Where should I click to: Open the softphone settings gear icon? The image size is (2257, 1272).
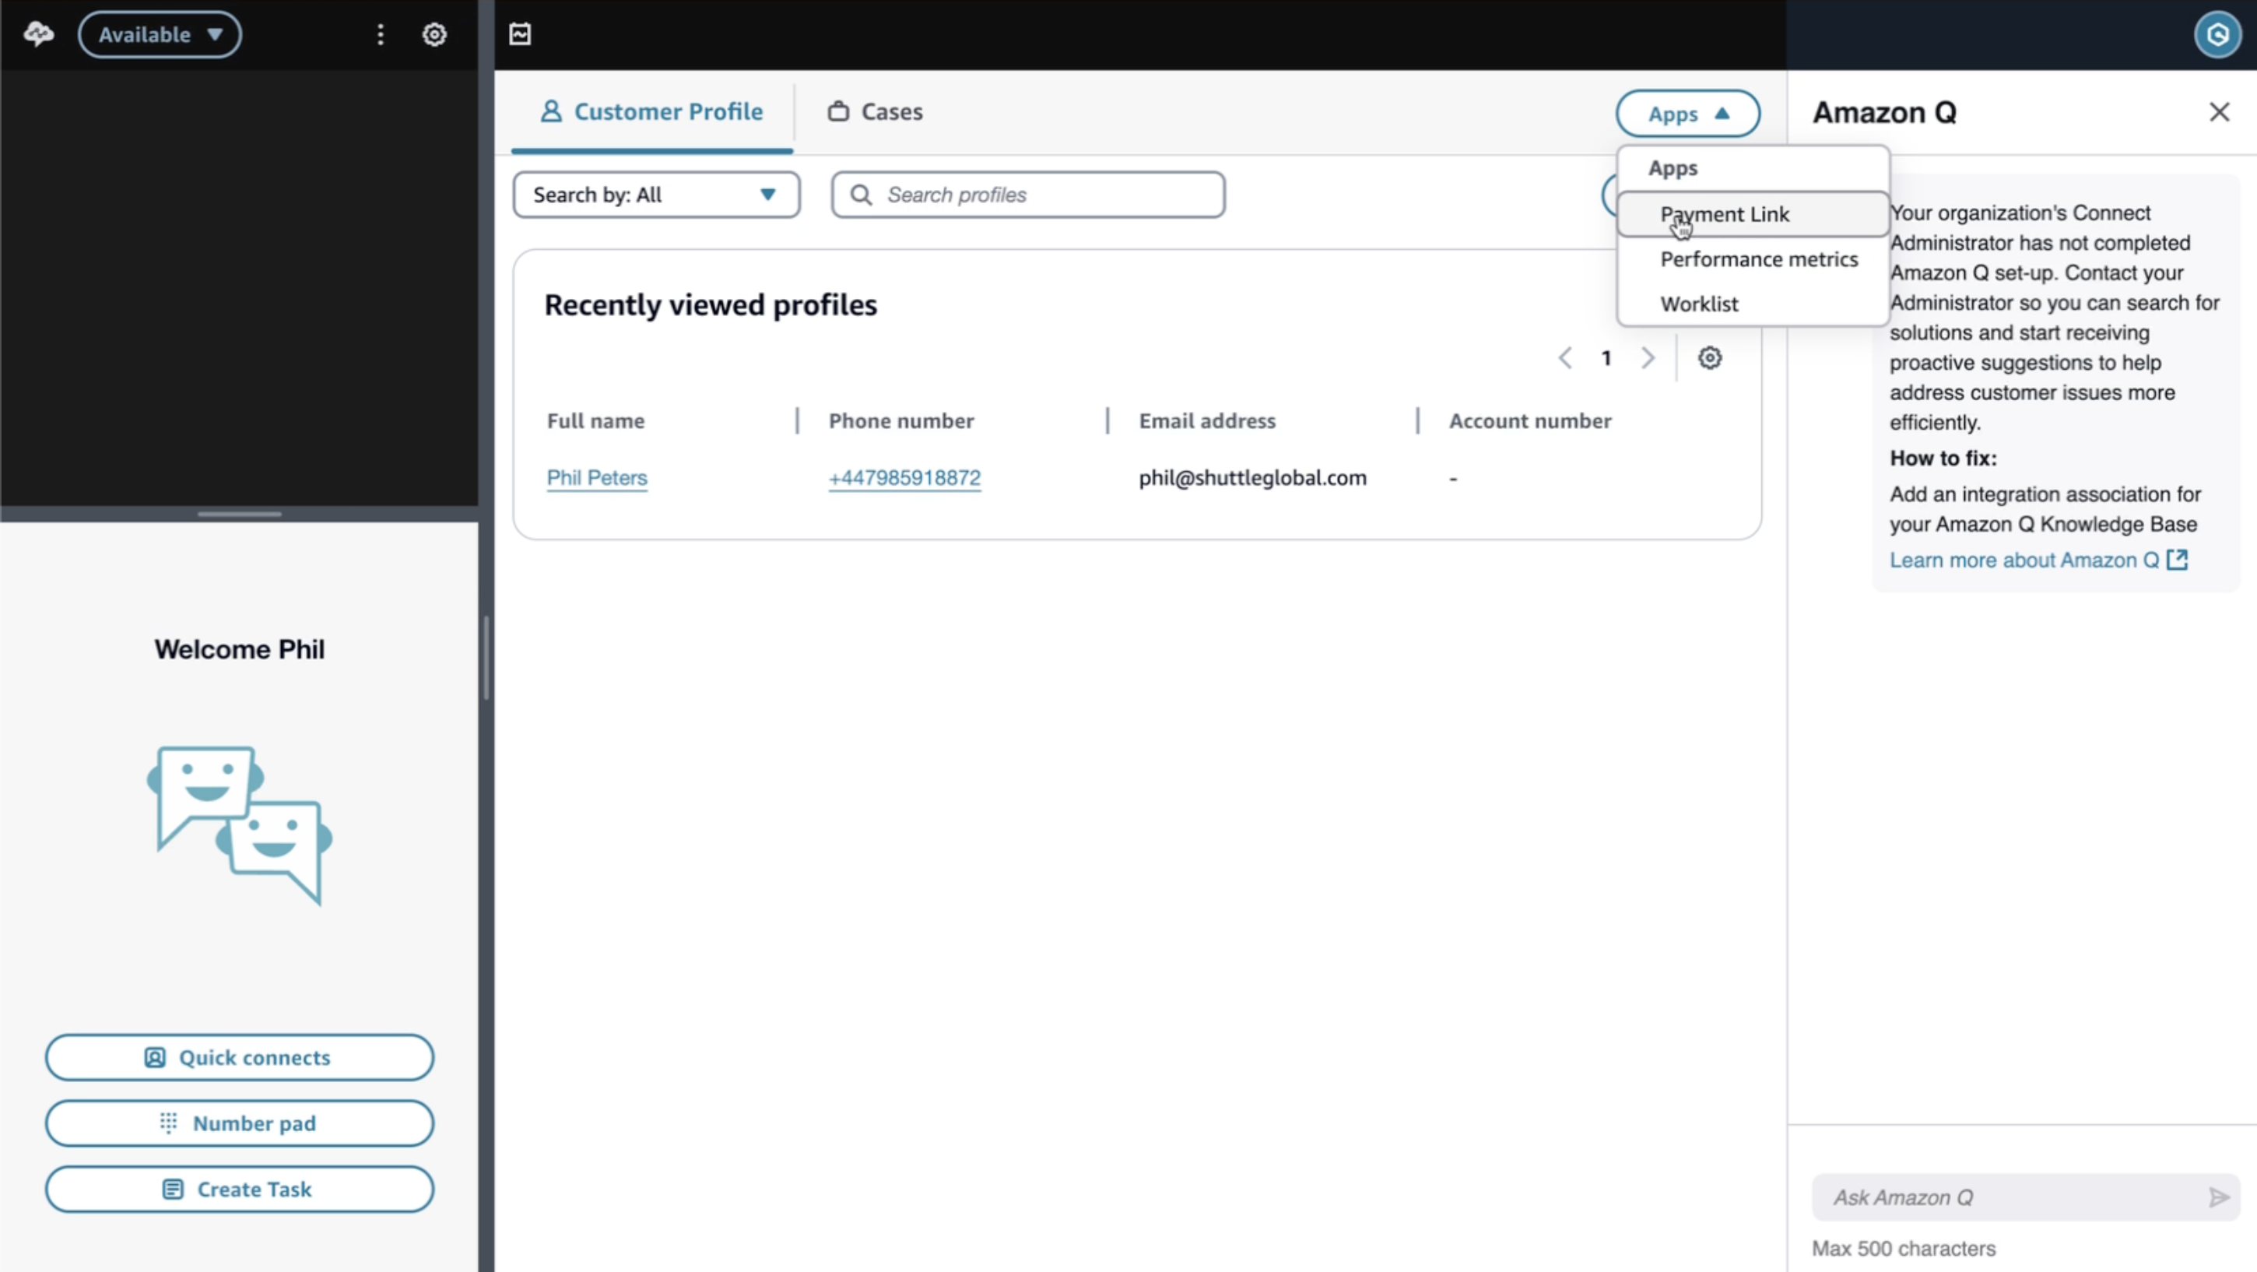click(434, 34)
